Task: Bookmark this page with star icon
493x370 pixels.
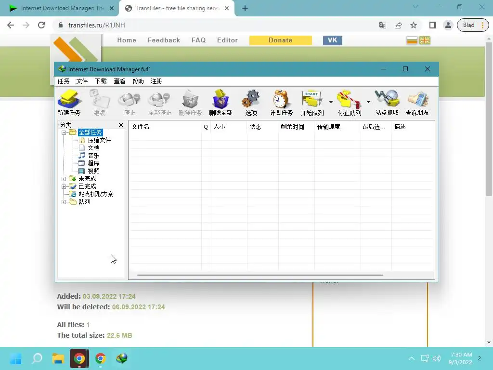Action: coord(414,25)
